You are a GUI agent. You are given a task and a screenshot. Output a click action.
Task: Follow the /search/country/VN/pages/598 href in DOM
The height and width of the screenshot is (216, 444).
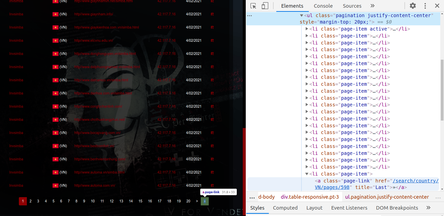pyautogui.click(x=377, y=184)
